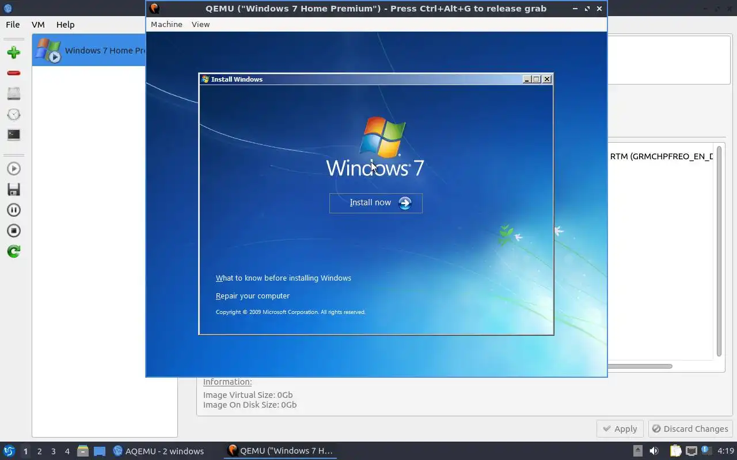Image resolution: width=737 pixels, height=460 pixels.
Task: Switch to workspace 1
Action: (x=25, y=451)
